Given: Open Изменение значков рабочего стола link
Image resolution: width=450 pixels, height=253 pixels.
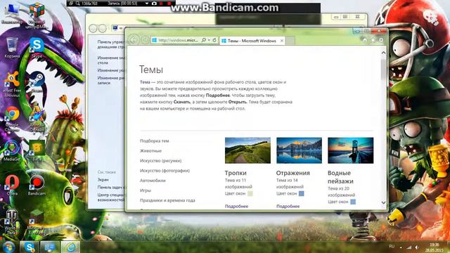Looking at the screenshot, I should pos(111,60).
